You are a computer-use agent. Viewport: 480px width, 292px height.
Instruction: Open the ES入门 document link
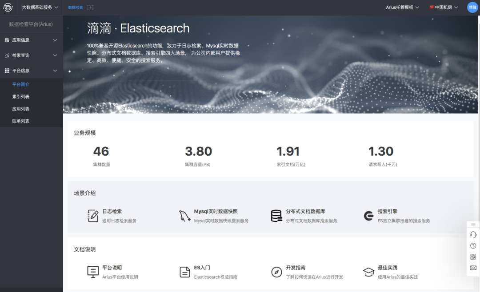[x=202, y=268]
